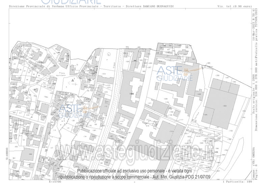Image resolution: width=270 pixels, height=189 pixels.
Task: Select parcel 133 in the lower left
Action: pos(66,145)
